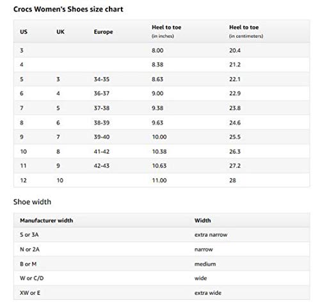Image resolution: width=320 pixels, height=307 pixels.
Task: Select Europe size 34-35 cell
Action: pyautogui.click(x=102, y=79)
